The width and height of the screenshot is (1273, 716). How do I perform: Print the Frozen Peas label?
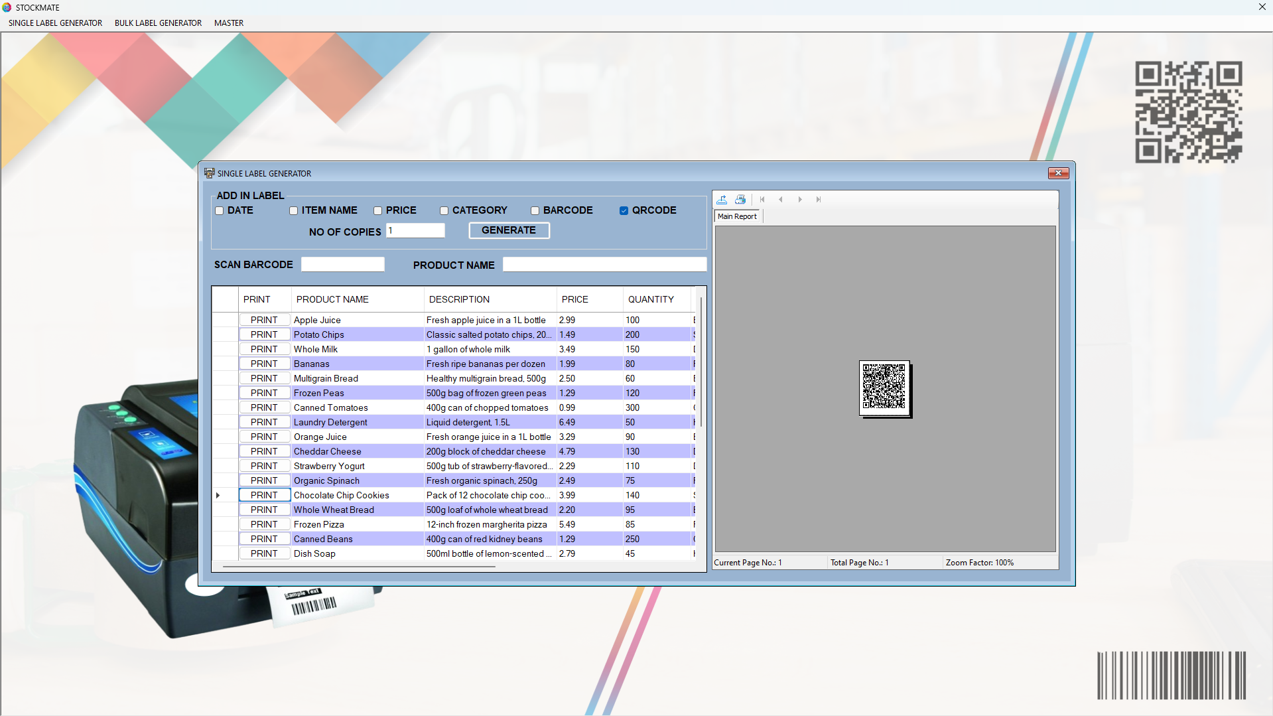click(x=264, y=393)
